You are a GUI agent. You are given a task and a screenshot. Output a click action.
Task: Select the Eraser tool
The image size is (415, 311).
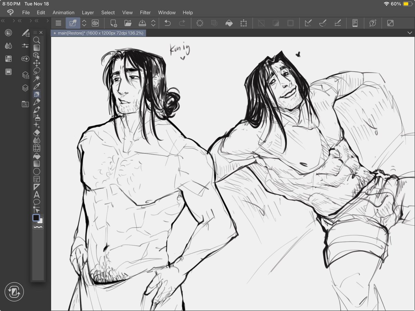coord(37,133)
